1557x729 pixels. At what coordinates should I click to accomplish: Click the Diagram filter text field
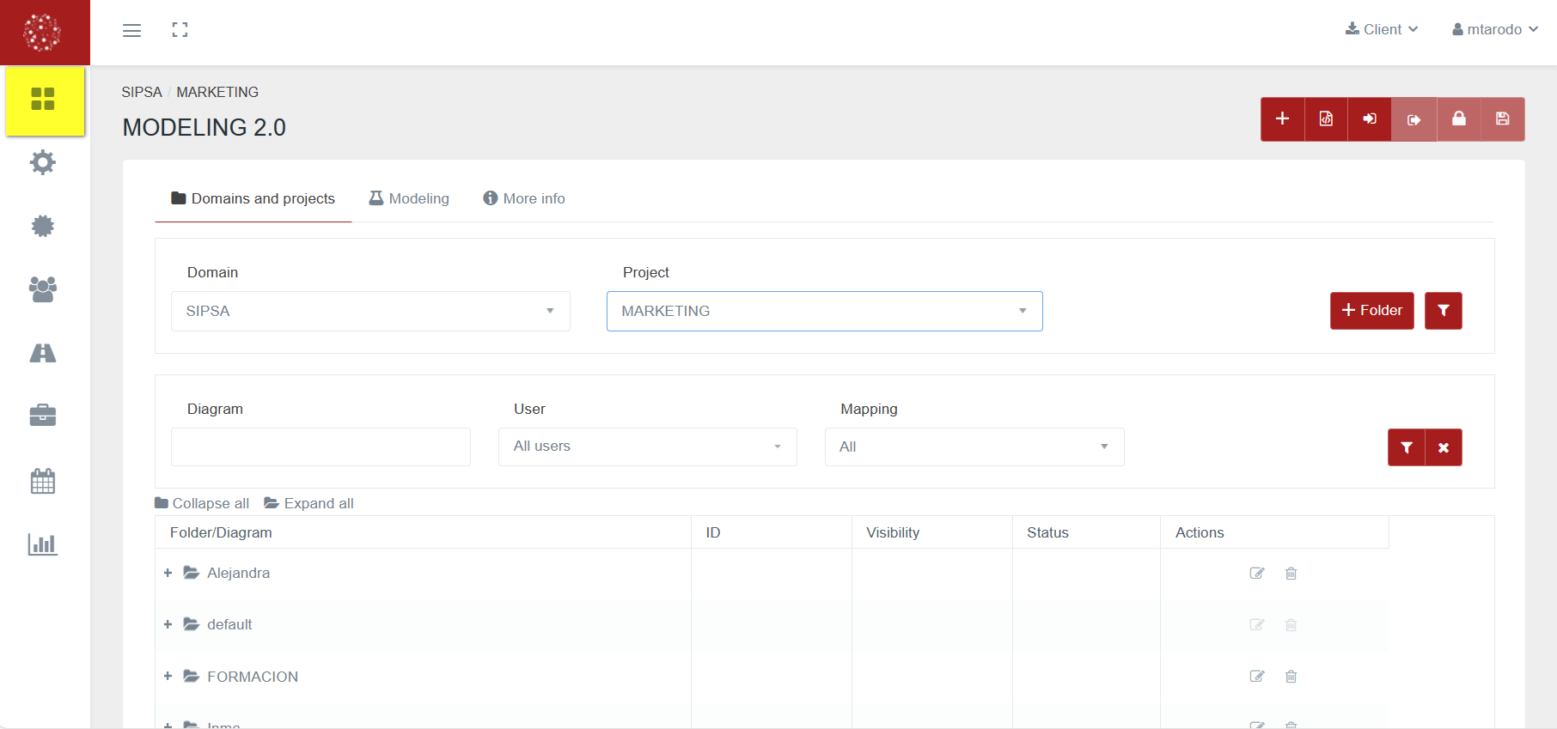321,447
